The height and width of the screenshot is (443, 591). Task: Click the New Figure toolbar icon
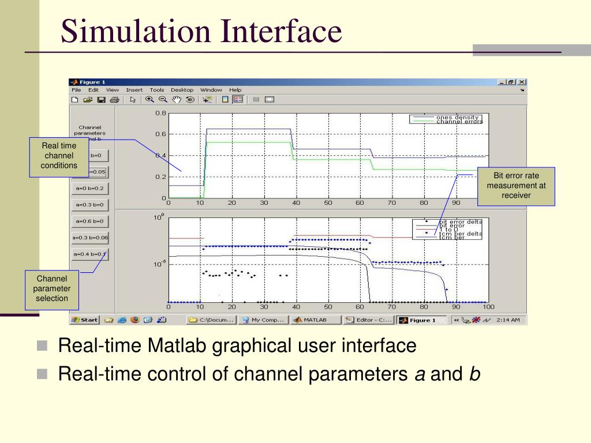click(75, 100)
